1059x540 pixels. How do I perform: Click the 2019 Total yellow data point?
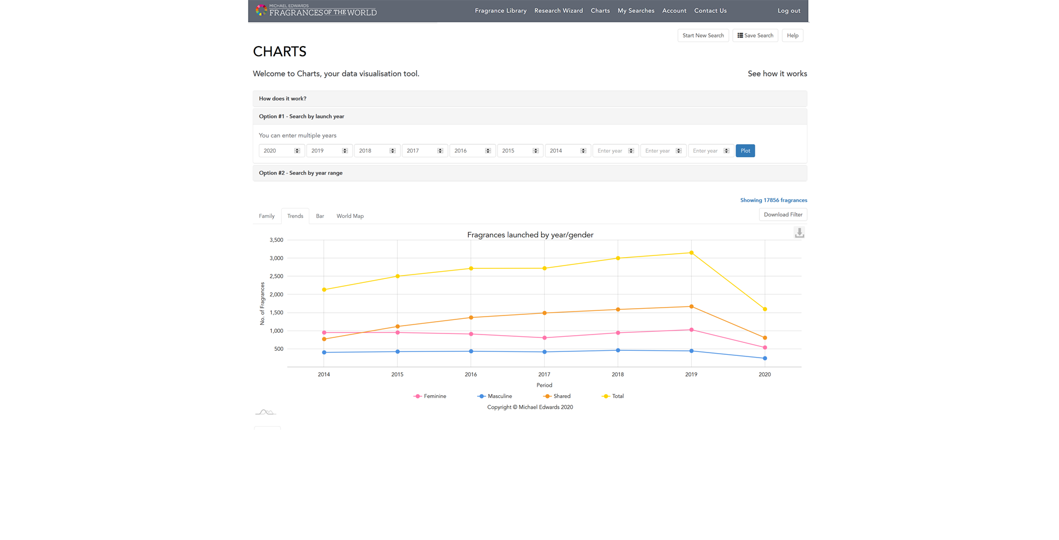(x=691, y=253)
